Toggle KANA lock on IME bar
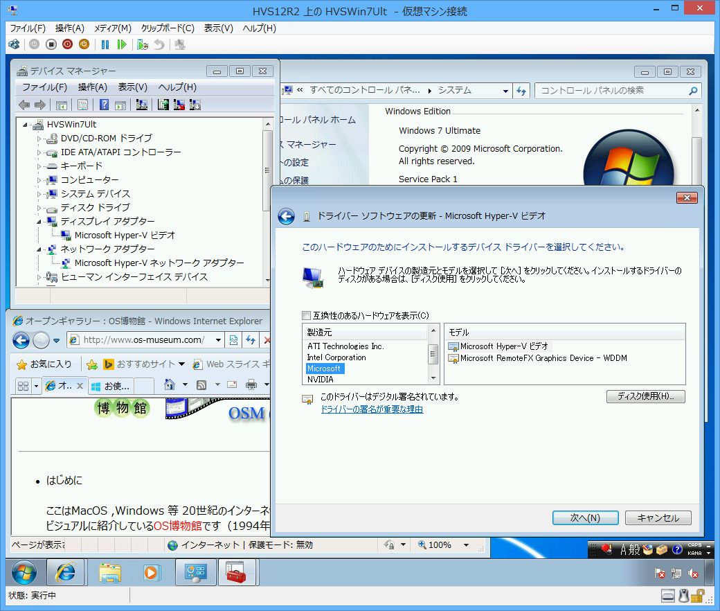 (694, 553)
